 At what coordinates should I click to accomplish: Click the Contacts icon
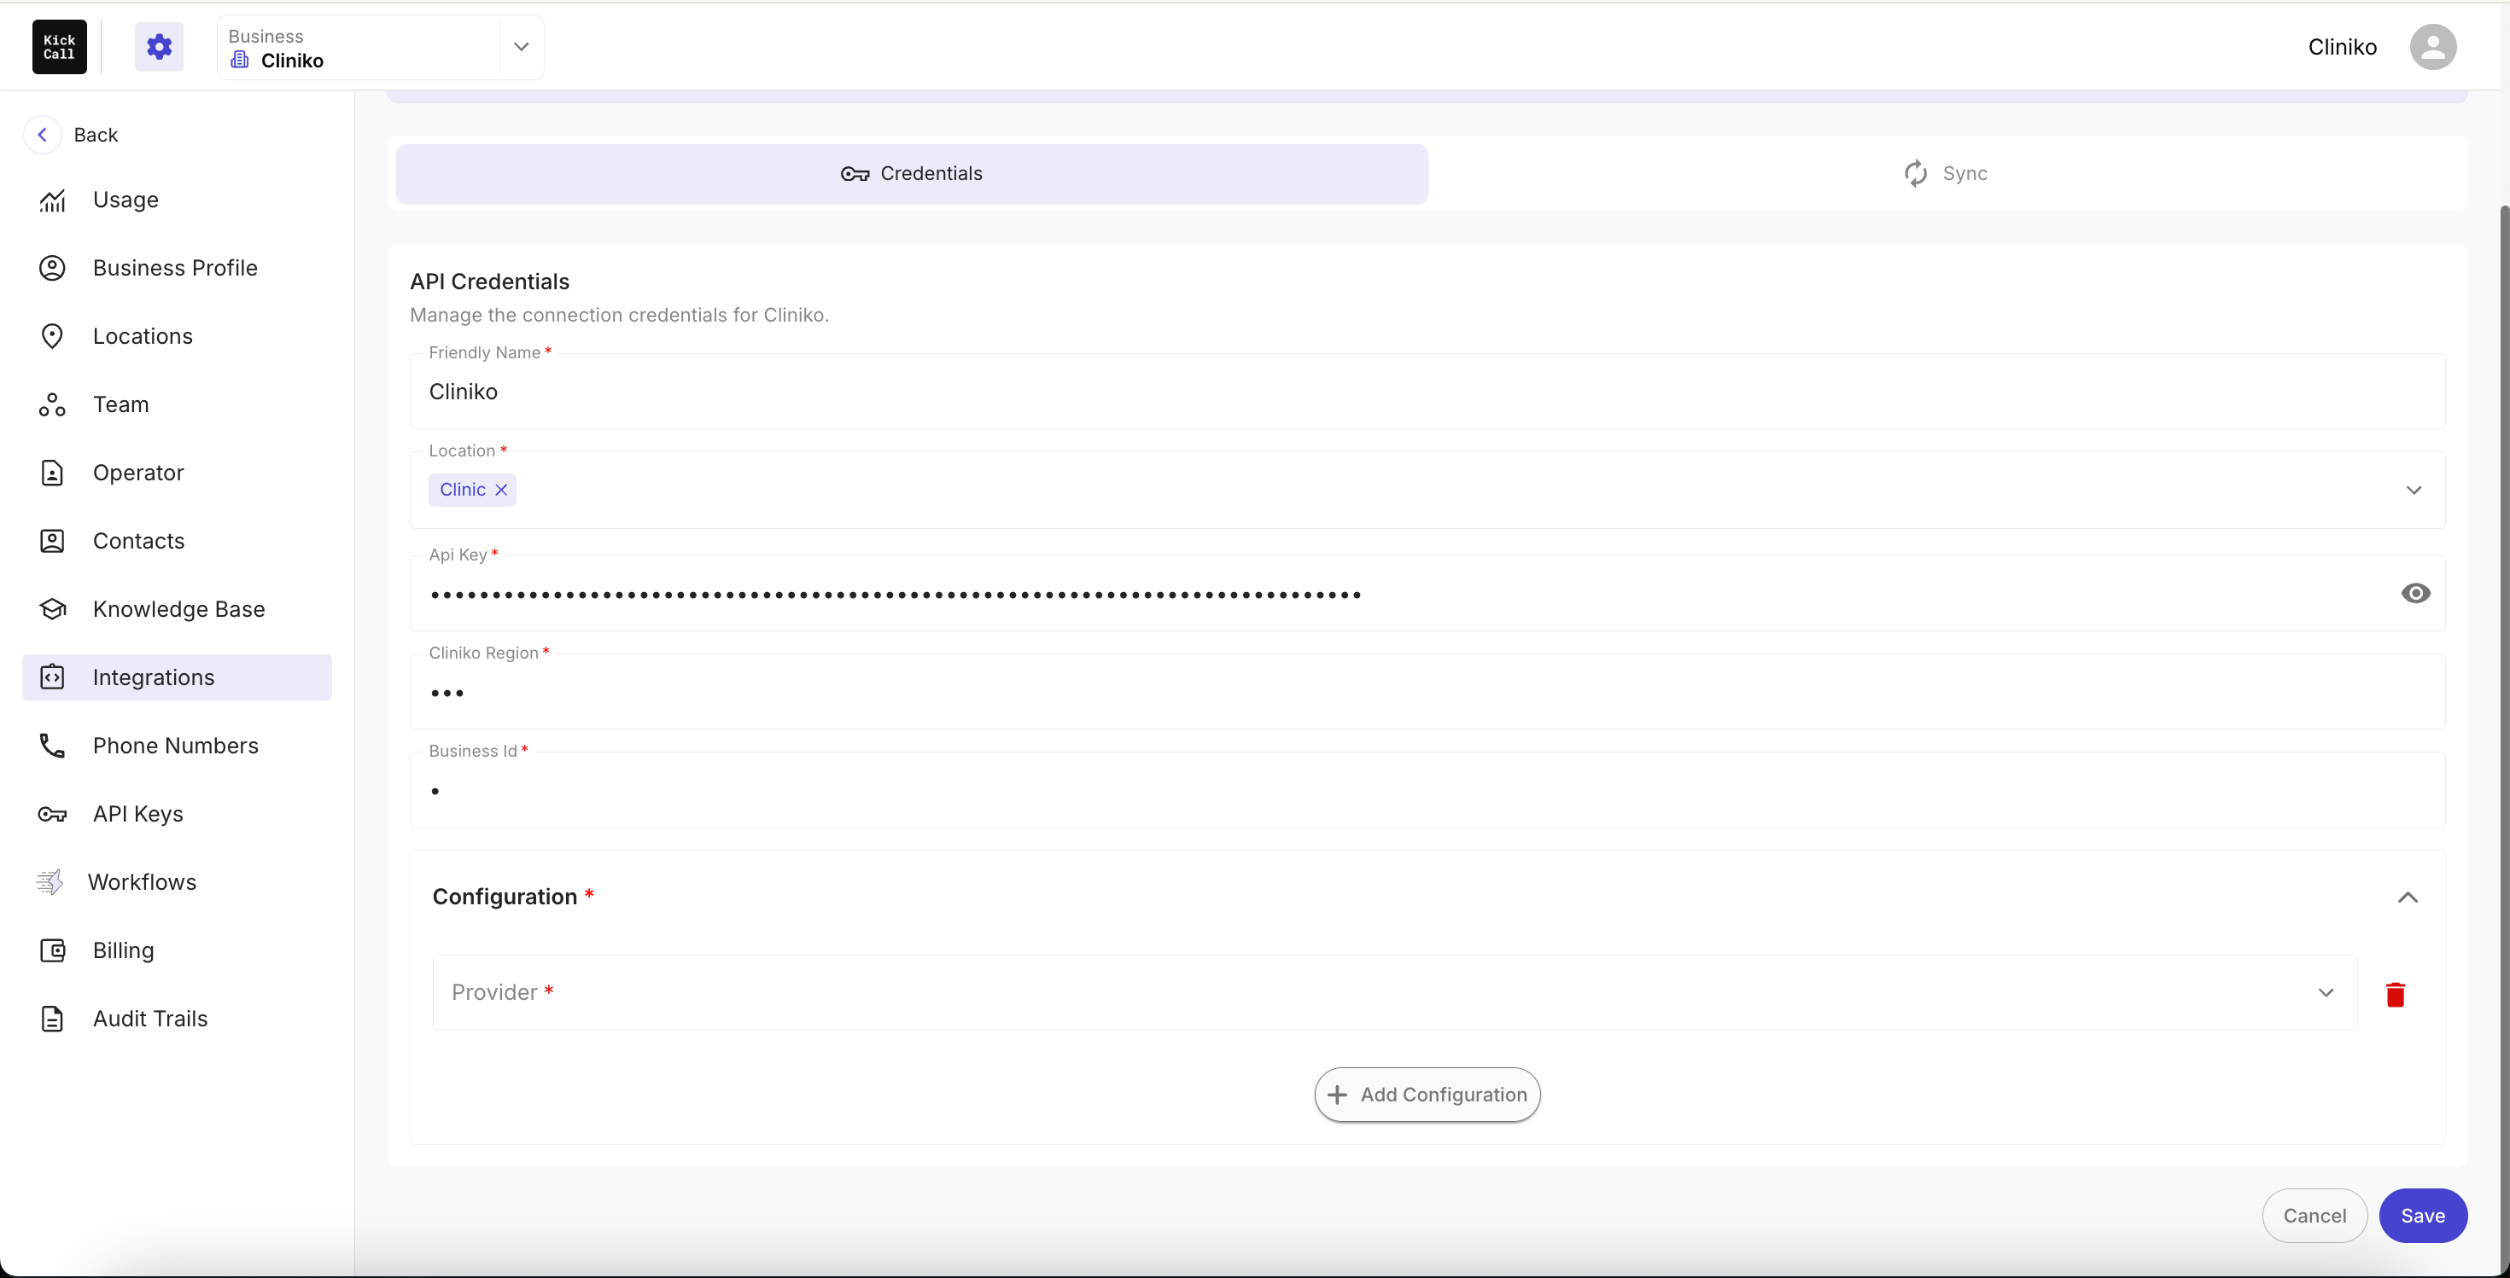pos(53,540)
